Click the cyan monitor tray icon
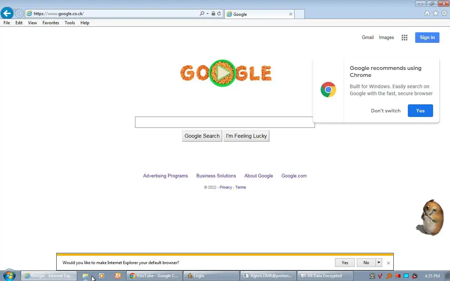The image size is (450, 281). point(406,276)
